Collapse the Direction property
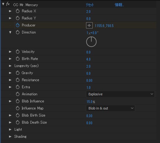The height and width of the screenshot is (143, 160). (x=10, y=32)
